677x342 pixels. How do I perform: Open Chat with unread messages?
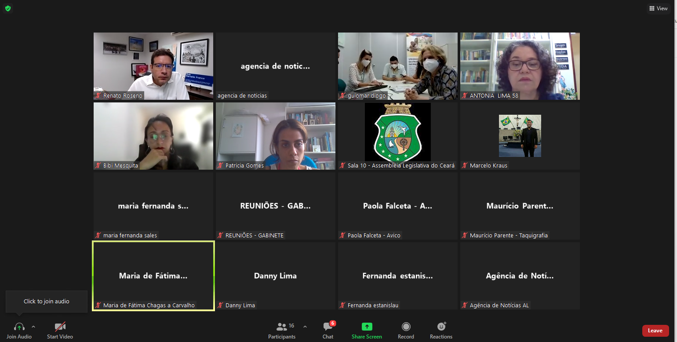[x=328, y=327]
